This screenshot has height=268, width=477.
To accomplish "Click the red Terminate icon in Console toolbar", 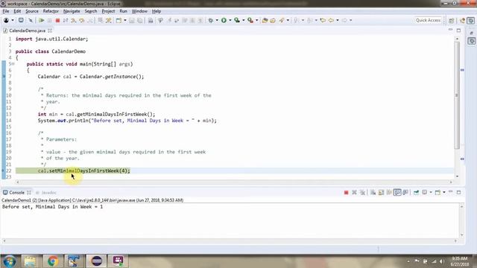I will coord(346,192).
